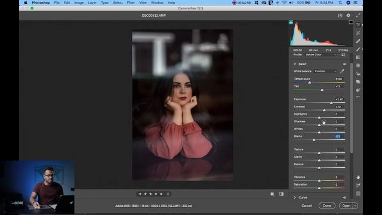Open the View menu
The image size is (382, 215).
point(143,2)
